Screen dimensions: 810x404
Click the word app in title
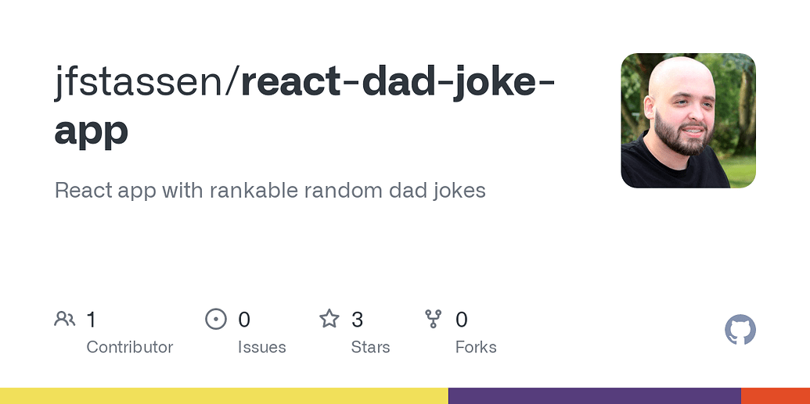click(92, 132)
